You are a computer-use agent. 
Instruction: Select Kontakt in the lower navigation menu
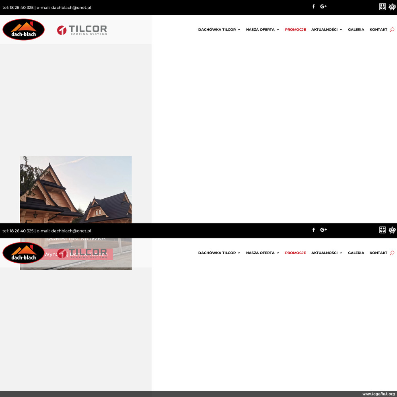(x=378, y=253)
